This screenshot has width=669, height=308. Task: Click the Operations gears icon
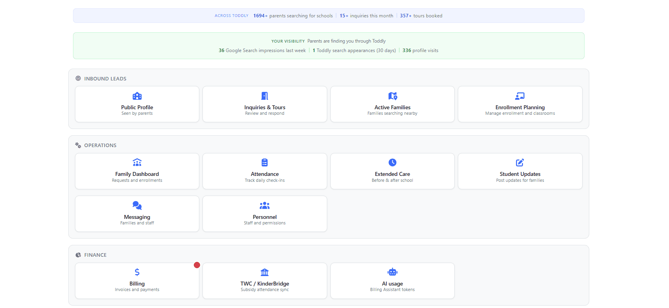click(78, 145)
